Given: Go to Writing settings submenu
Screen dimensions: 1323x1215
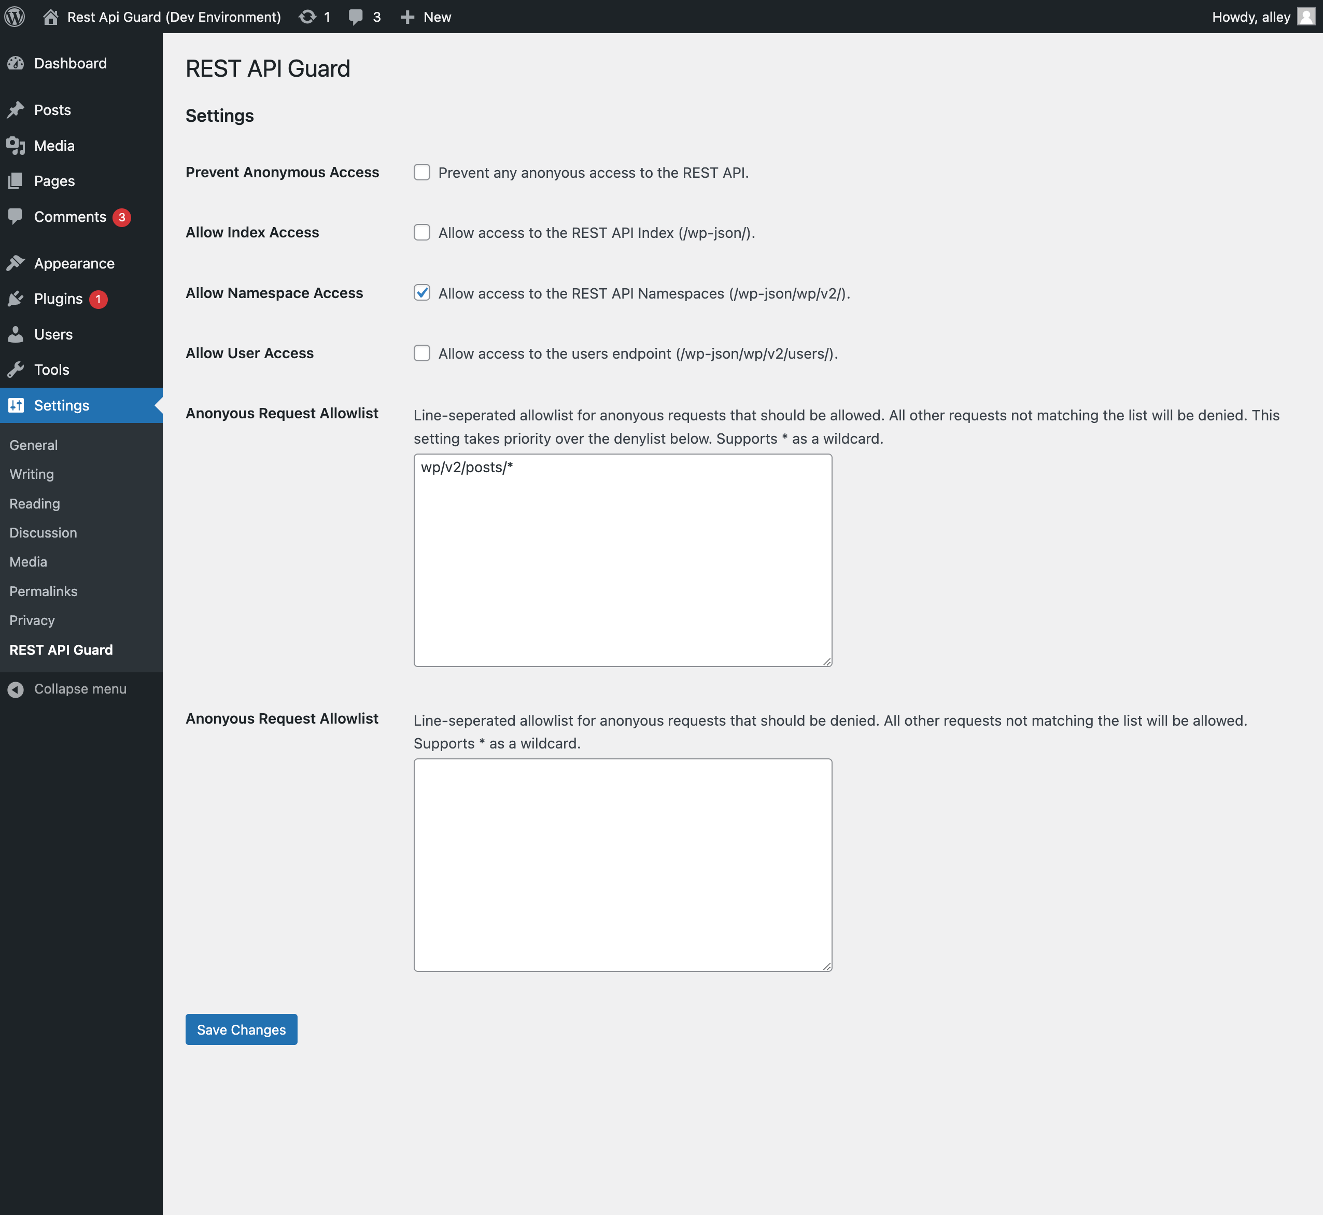Looking at the screenshot, I should [x=32, y=474].
